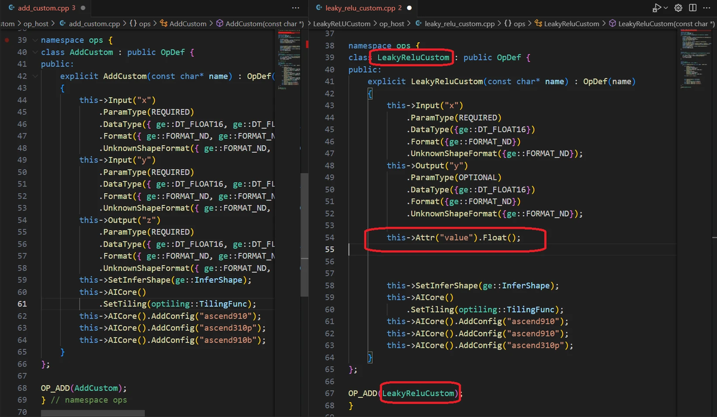The image size is (717, 417).
Task: Click "ascend910b" string in left editor
Action: coord(229,340)
